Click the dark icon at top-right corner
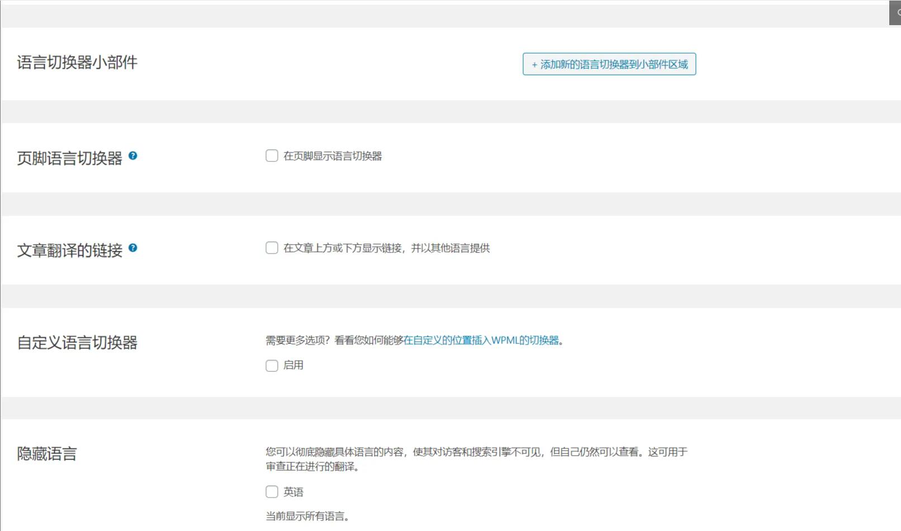The image size is (901, 531). 895,13
